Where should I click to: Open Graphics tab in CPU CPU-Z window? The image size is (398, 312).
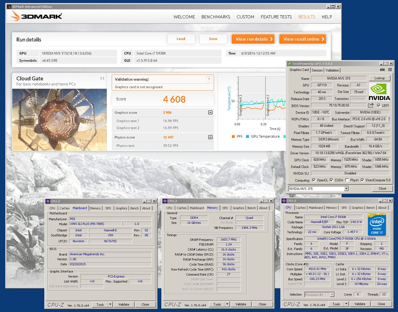pyautogui.click(x=357, y=208)
